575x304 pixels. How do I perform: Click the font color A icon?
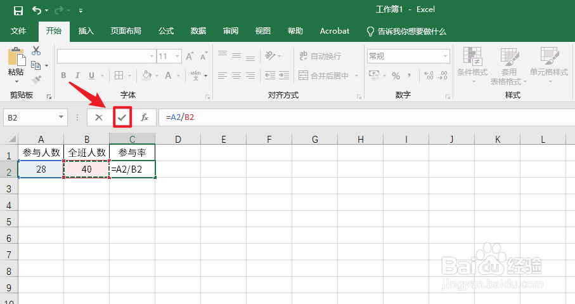tap(169, 76)
